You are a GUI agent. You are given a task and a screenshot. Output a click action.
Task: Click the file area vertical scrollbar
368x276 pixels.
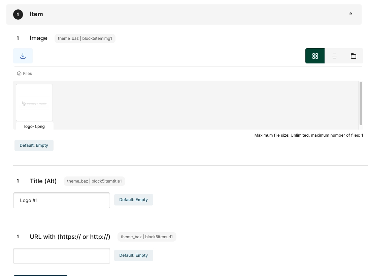point(361,103)
